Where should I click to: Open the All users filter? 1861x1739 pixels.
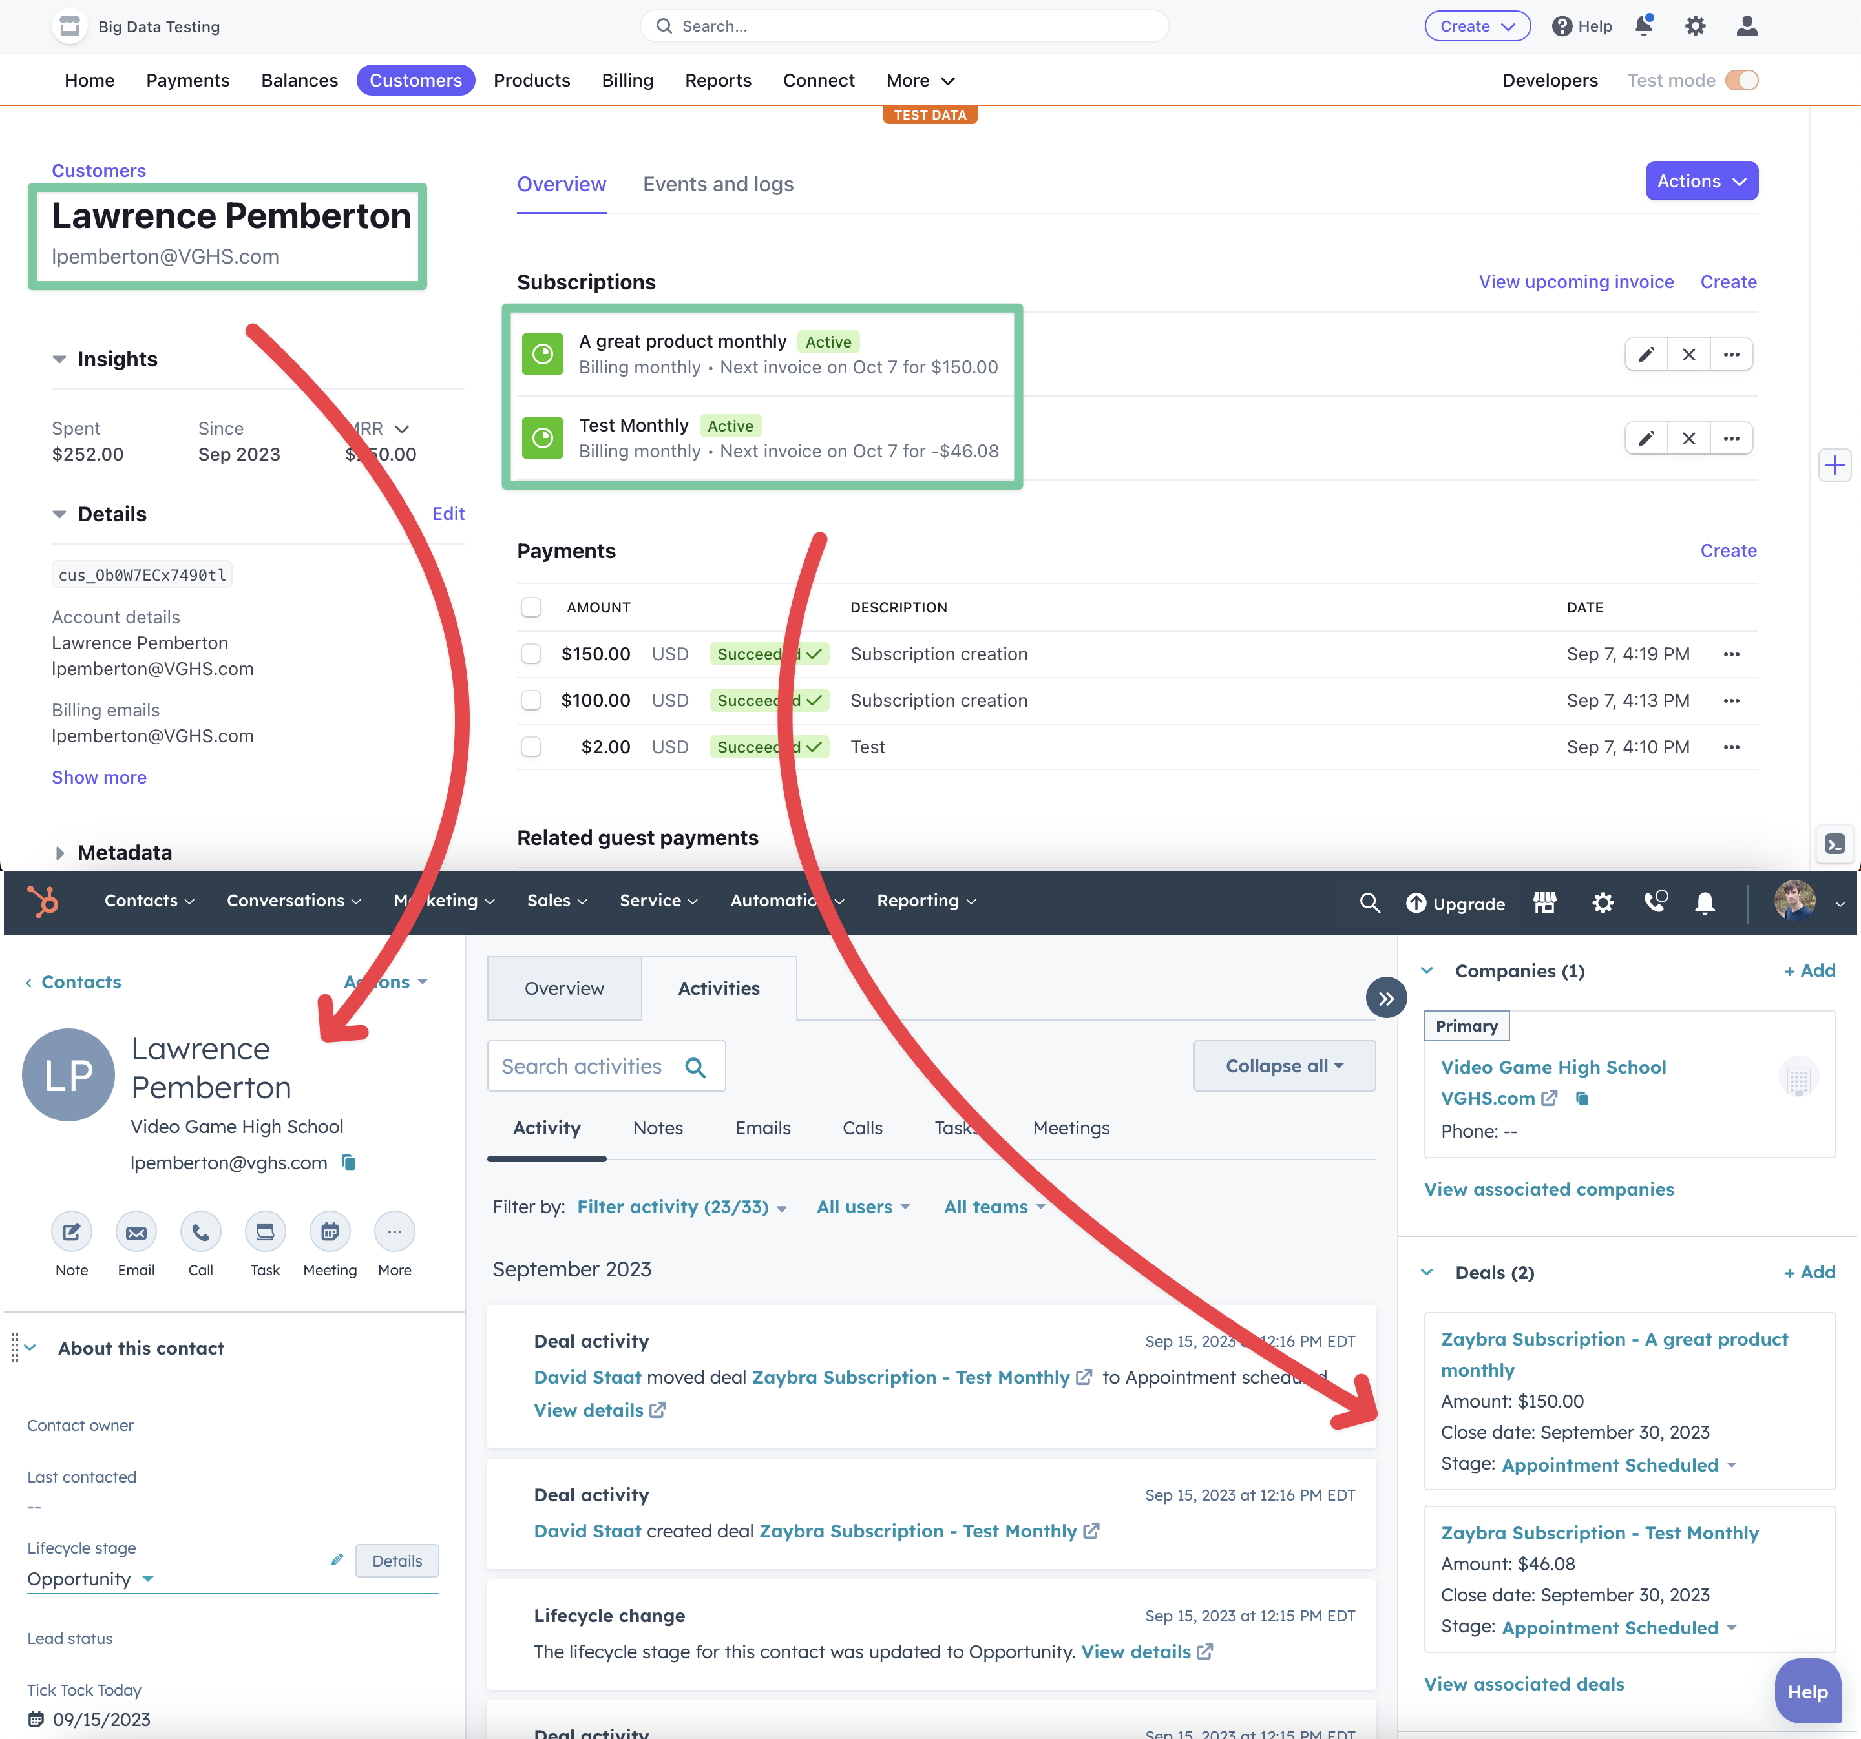tap(863, 1207)
